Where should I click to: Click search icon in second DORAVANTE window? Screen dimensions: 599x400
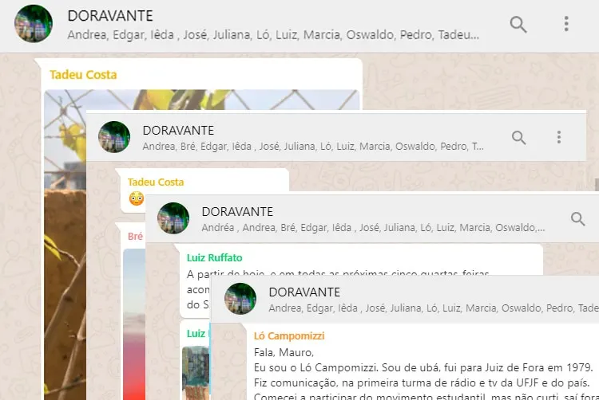518,138
